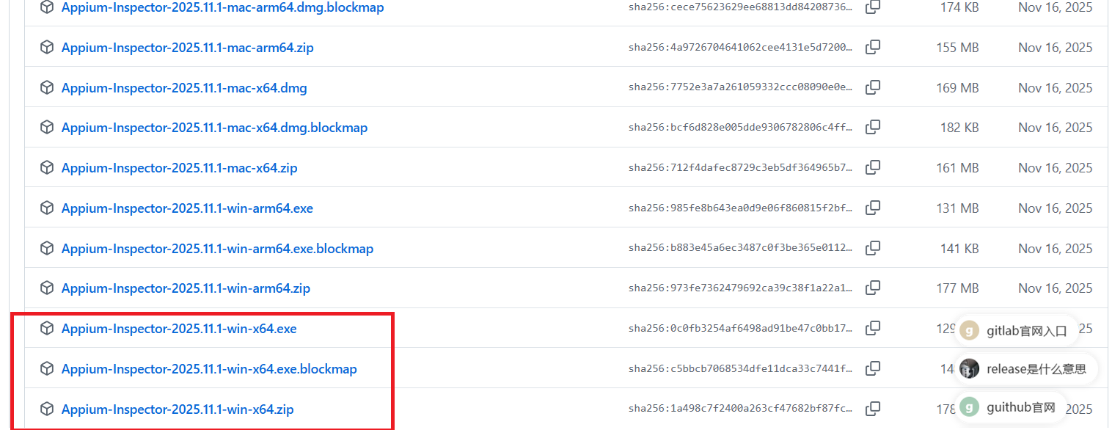Download Appium-Inspector-2025.11.1-mac-arm64.dmg.blockmap
1112x430 pixels.
tap(222, 7)
